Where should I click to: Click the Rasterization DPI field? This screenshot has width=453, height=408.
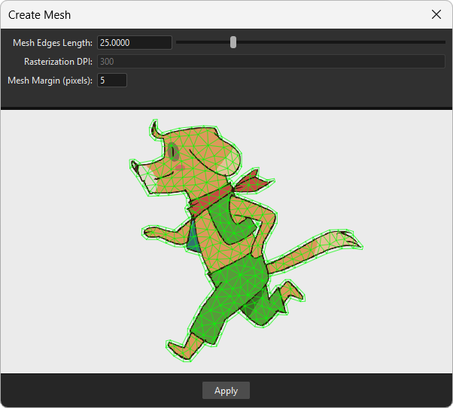[271, 61]
